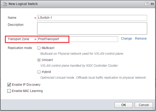Click the Unicast VXLAN control plane description

point(79,65)
